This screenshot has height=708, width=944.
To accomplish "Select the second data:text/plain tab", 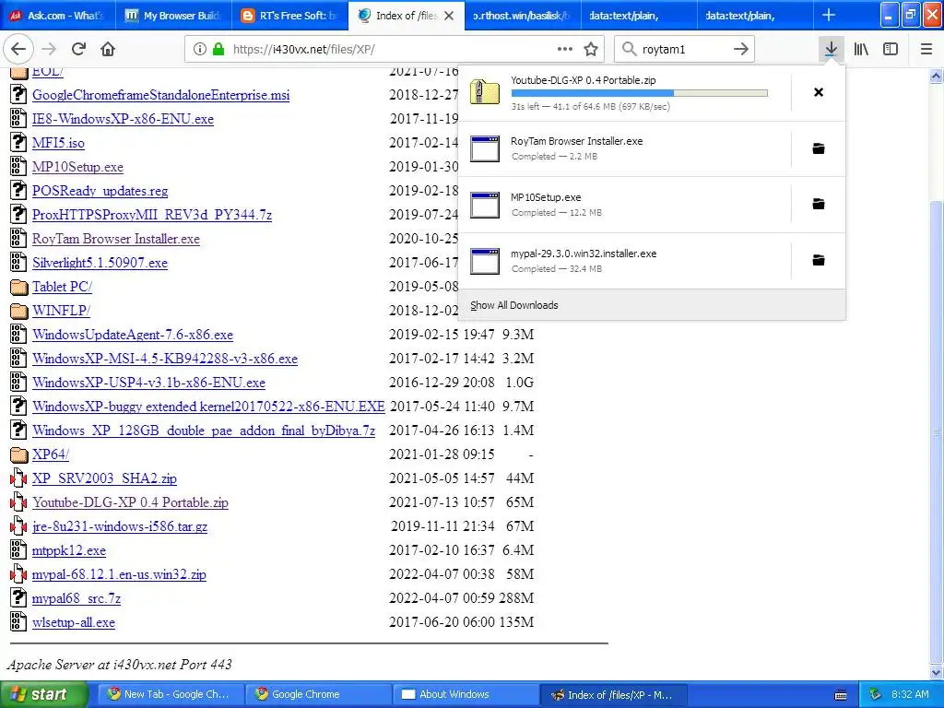I will coord(754,16).
